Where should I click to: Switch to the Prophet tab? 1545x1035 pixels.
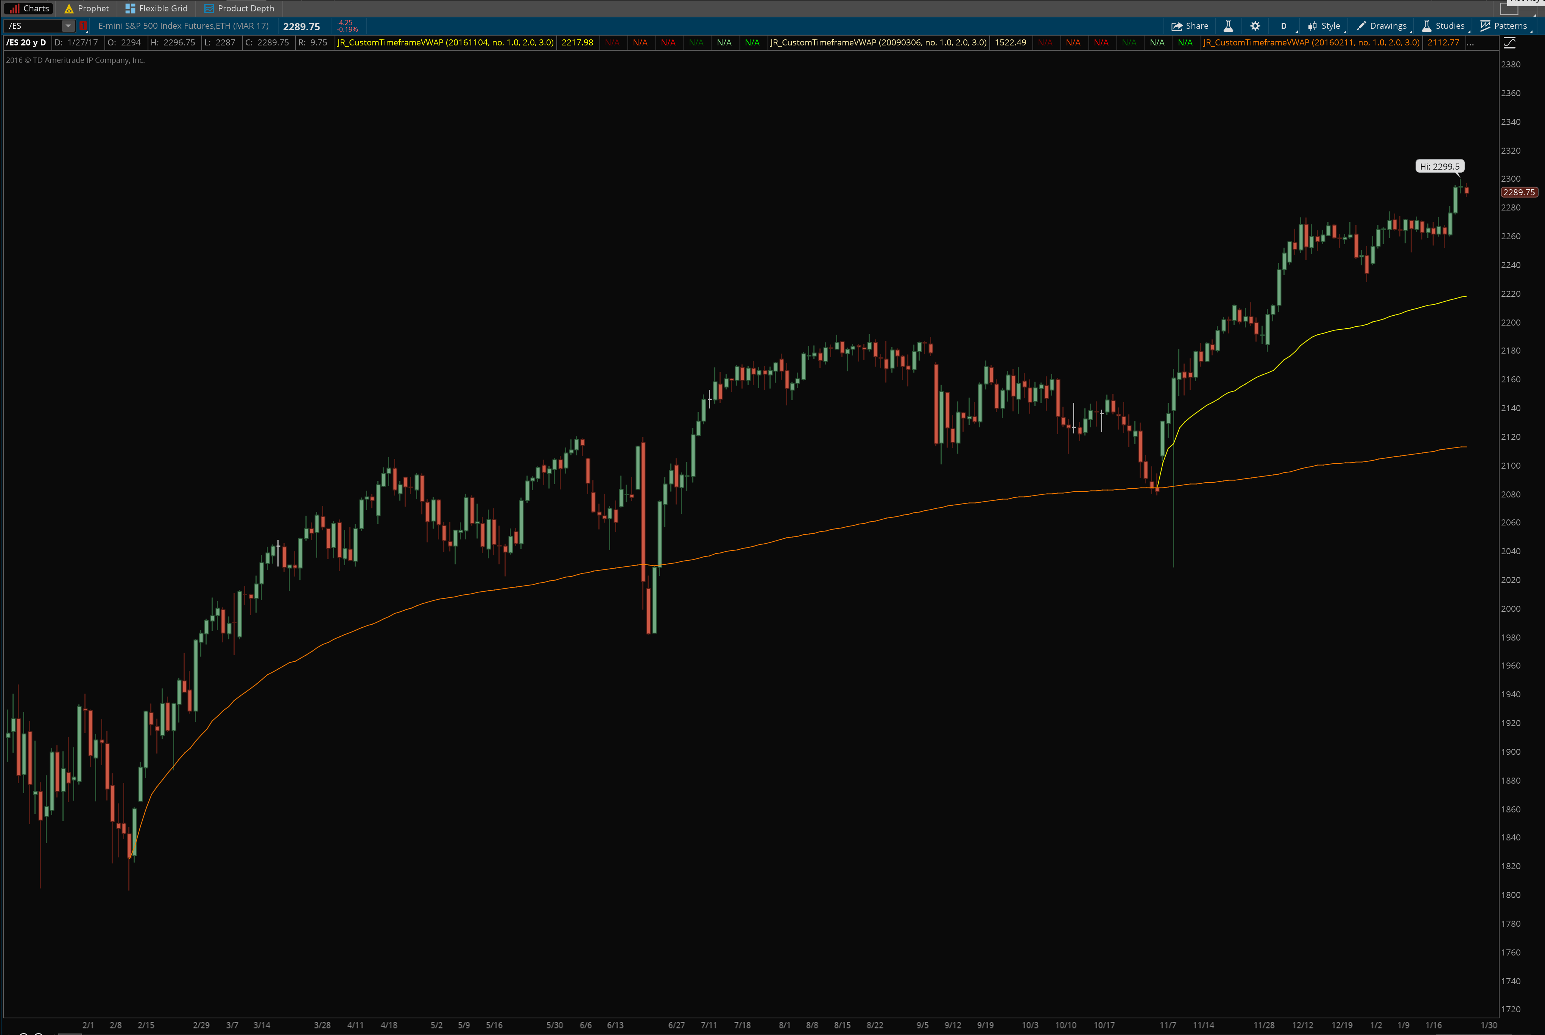[x=86, y=8]
